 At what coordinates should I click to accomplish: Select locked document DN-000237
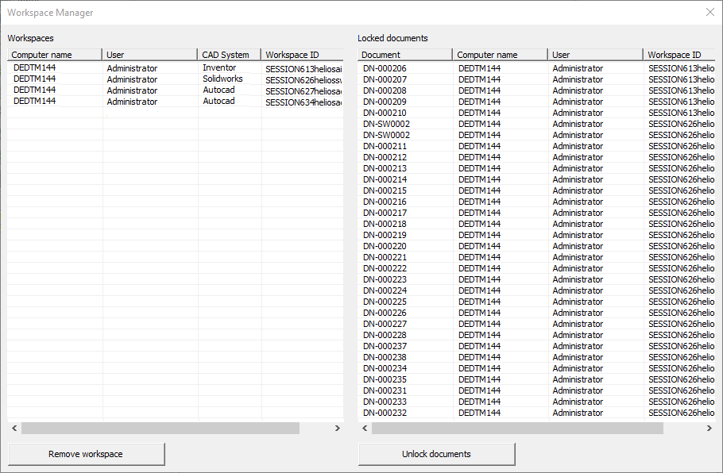click(x=537, y=346)
